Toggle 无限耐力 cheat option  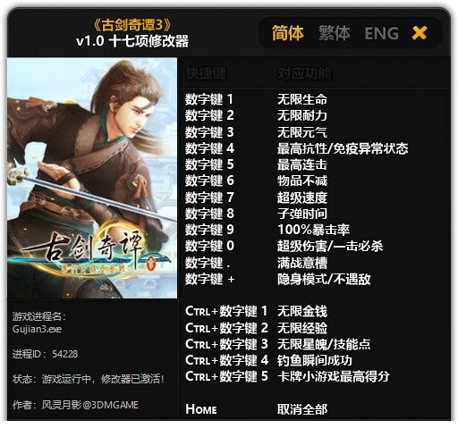302,115
